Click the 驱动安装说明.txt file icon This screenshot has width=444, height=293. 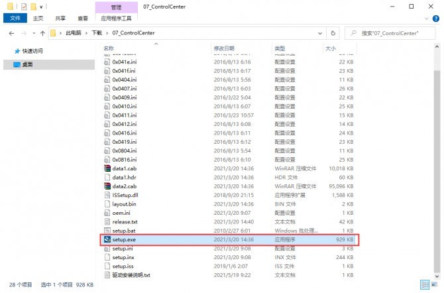[107, 275]
